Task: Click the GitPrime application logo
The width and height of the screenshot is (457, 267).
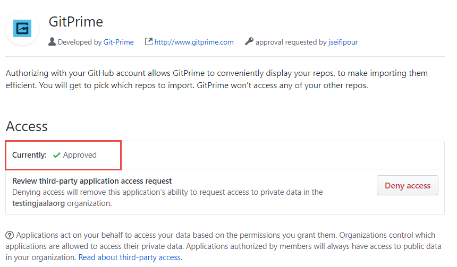Action: [x=22, y=29]
